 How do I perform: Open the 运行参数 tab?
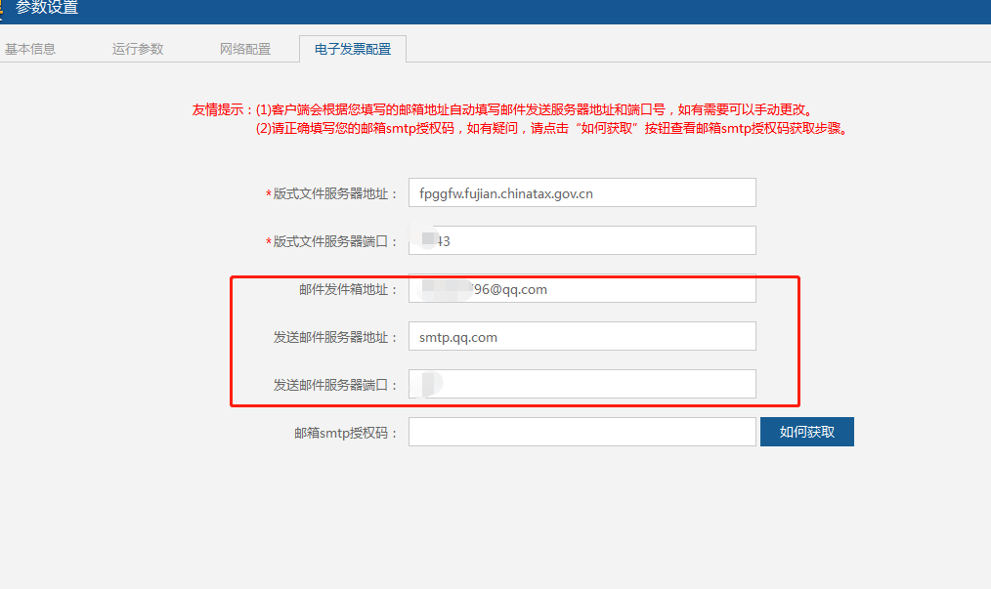(x=138, y=49)
